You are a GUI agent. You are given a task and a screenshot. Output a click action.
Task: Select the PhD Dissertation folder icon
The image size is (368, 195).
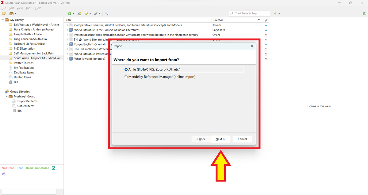pos(11,48)
